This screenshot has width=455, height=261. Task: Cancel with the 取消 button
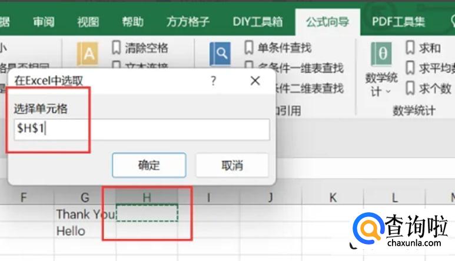point(232,165)
